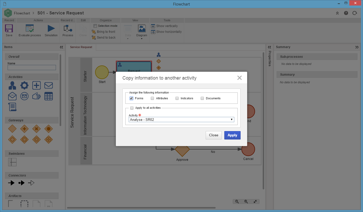Select the parallel gateway plus diamond
363x212 pixels.
click(x=24, y=129)
